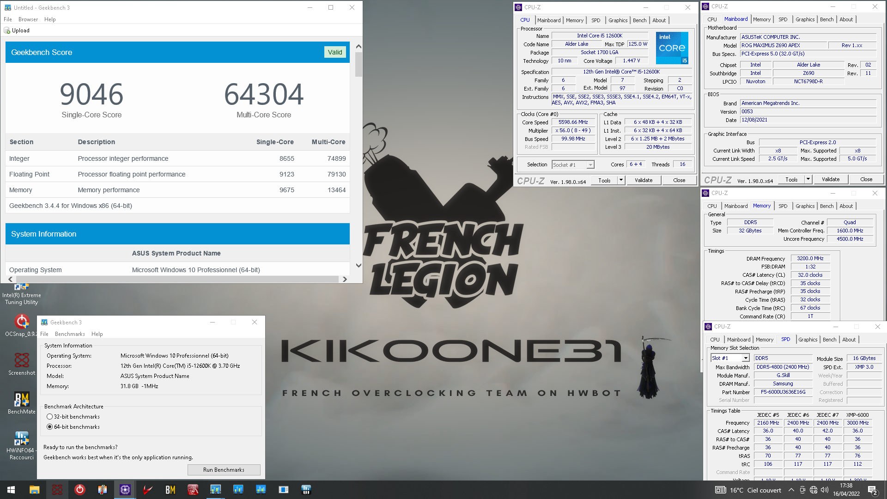Open the File menu in the Untitled Geekbench window
The width and height of the screenshot is (887, 499).
tap(8, 19)
